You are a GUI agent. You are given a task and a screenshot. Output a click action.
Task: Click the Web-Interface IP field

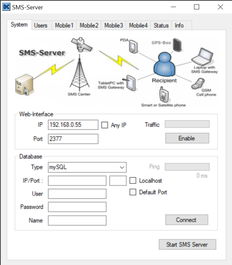tap(73, 125)
